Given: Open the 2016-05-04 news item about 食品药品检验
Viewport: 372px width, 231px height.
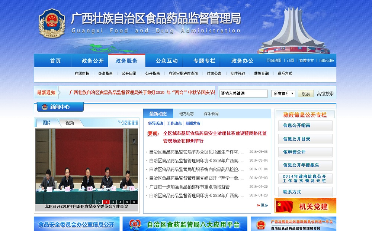Looking at the screenshot, I should (x=196, y=169).
